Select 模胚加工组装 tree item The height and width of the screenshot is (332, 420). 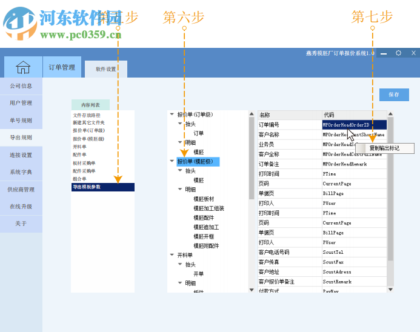tap(209, 208)
